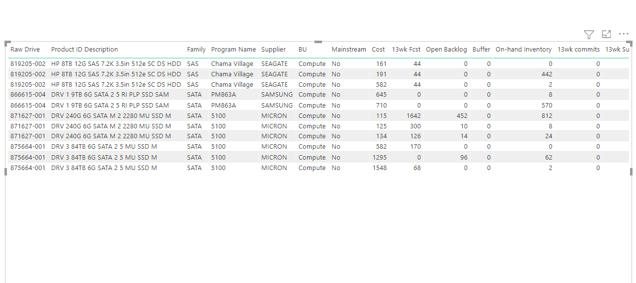Viewport: 636px width, 283px height.
Task: Sort by the Raw Drive column header
Action: (x=25, y=50)
